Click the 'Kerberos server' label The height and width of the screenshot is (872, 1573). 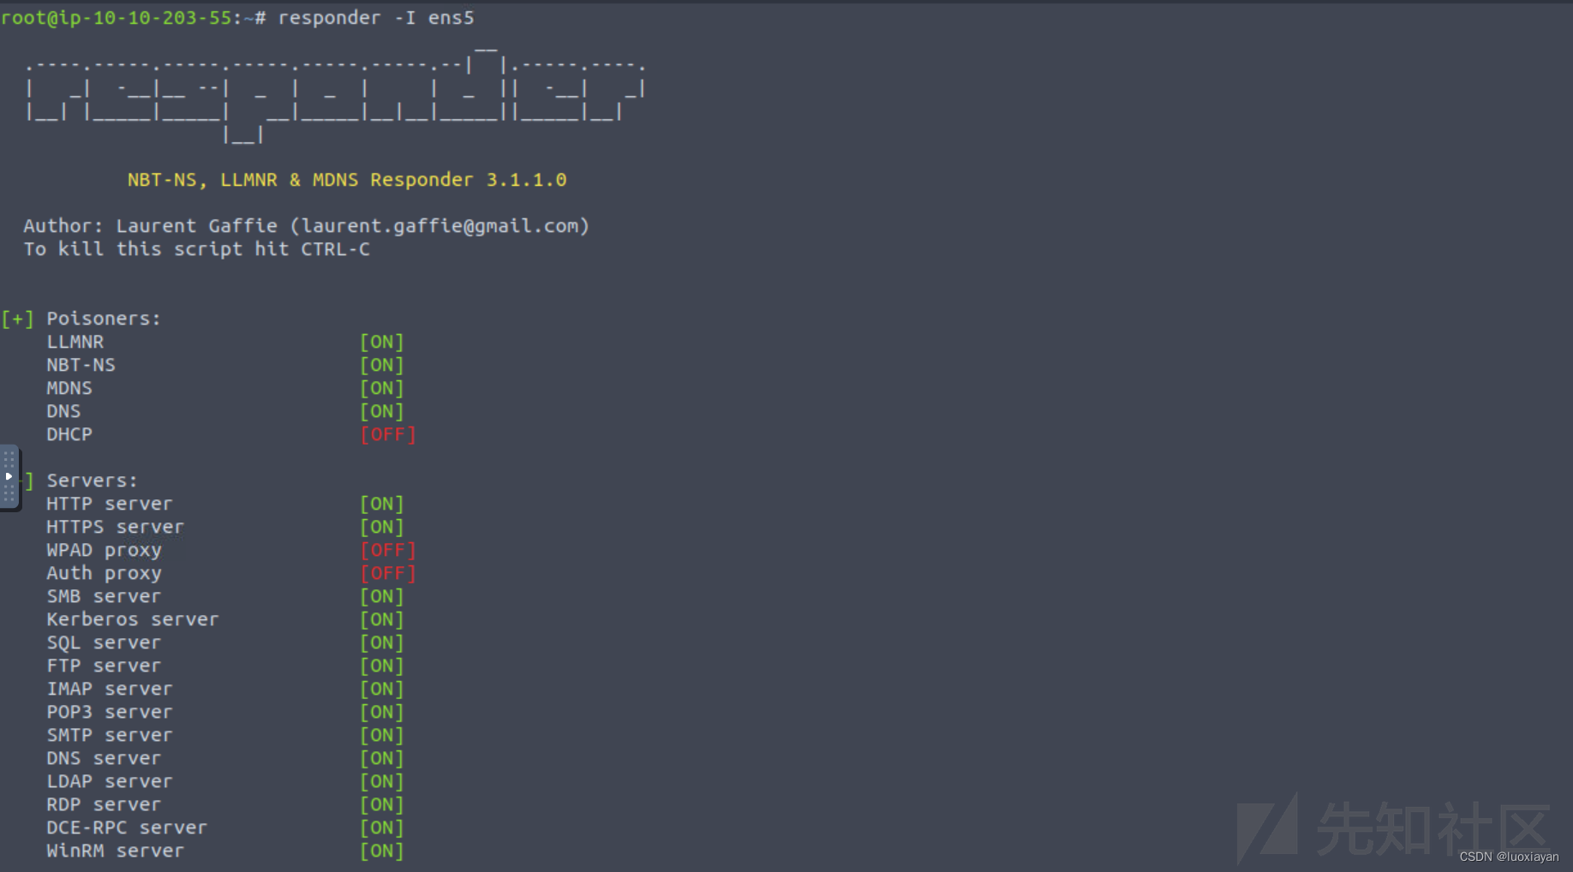pos(133,619)
